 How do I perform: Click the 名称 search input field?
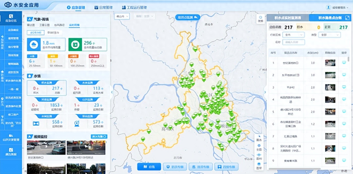tap(293, 42)
